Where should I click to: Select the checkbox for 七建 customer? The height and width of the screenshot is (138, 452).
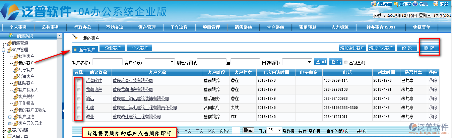(79, 108)
